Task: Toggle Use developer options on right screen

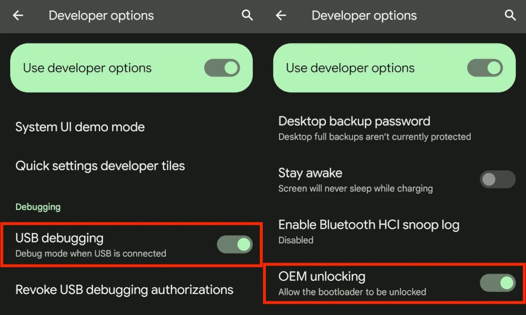Action: tap(485, 68)
